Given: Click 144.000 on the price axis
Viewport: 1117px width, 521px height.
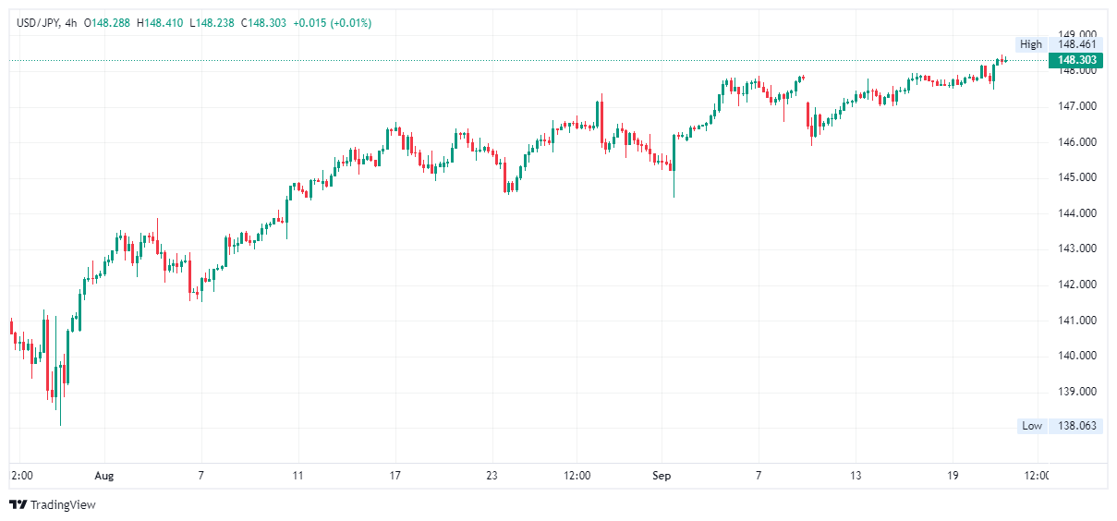Looking at the screenshot, I should click(x=1076, y=213).
